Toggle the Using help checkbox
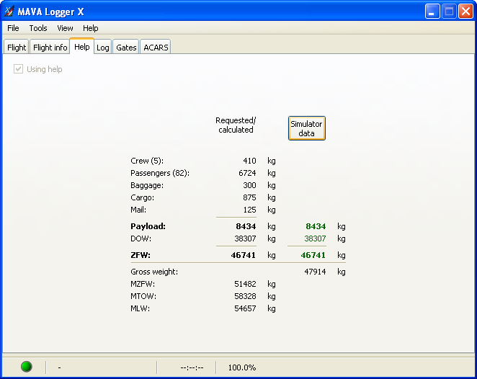 pyautogui.click(x=18, y=69)
